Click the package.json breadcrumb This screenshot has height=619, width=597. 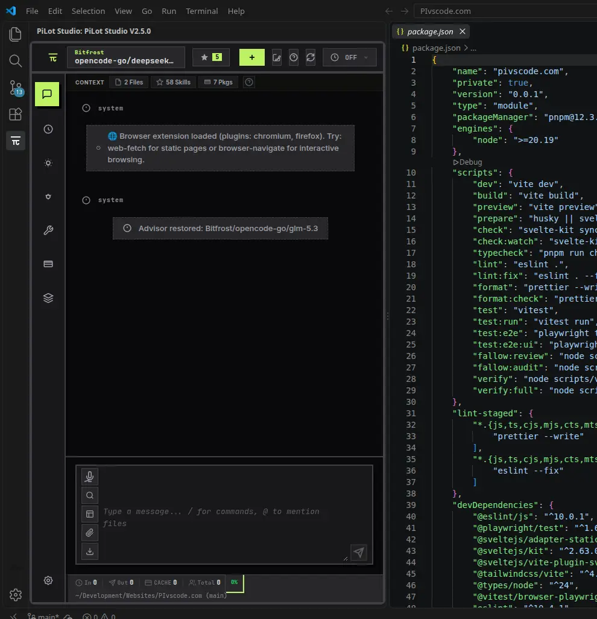coord(436,48)
